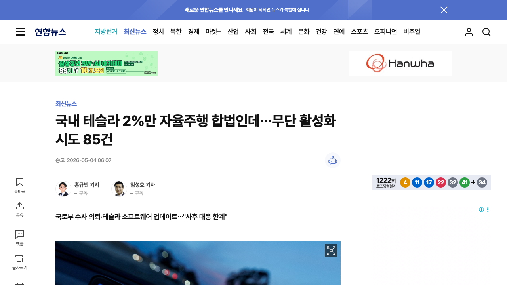Image resolution: width=507 pixels, height=285 pixels.
Task: Click the 최신뉴스 category link above headline
Action: 66,104
